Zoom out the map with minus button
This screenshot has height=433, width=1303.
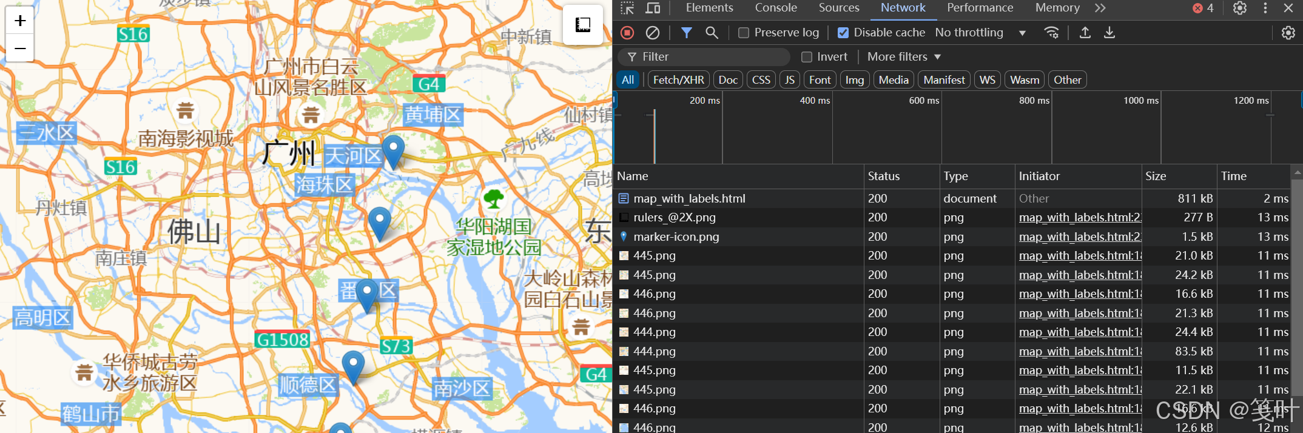click(x=20, y=48)
